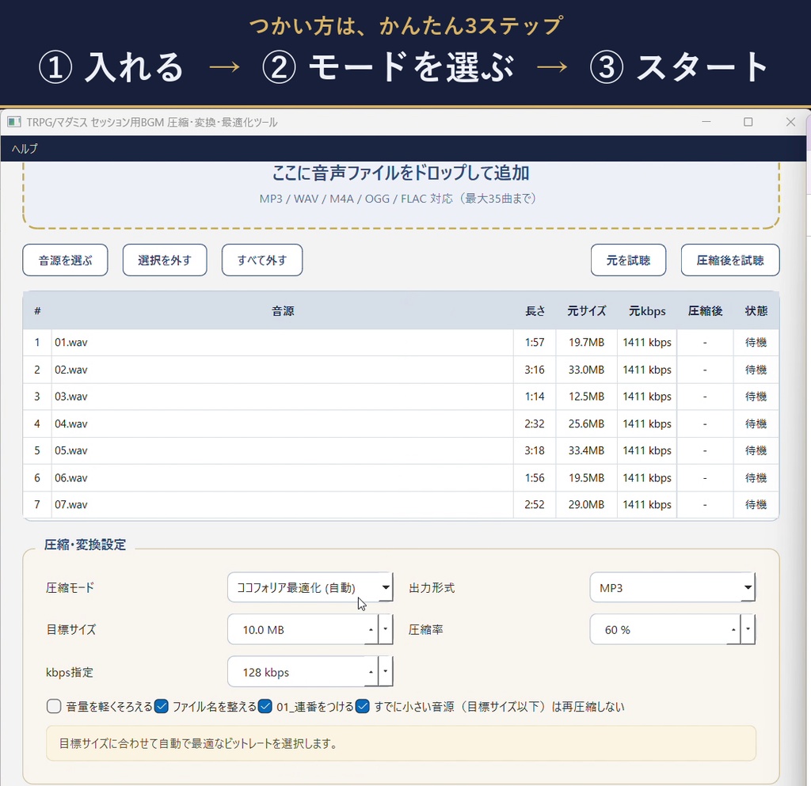The width and height of the screenshot is (811, 786).
Task: Increase 圧縮率 with up arrow
Action: (733, 629)
